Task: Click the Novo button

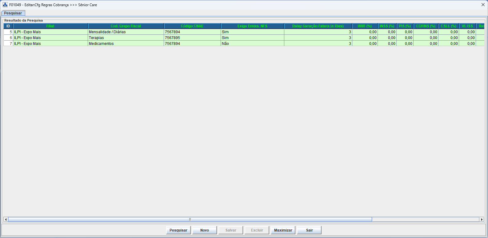Action: (x=205, y=230)
